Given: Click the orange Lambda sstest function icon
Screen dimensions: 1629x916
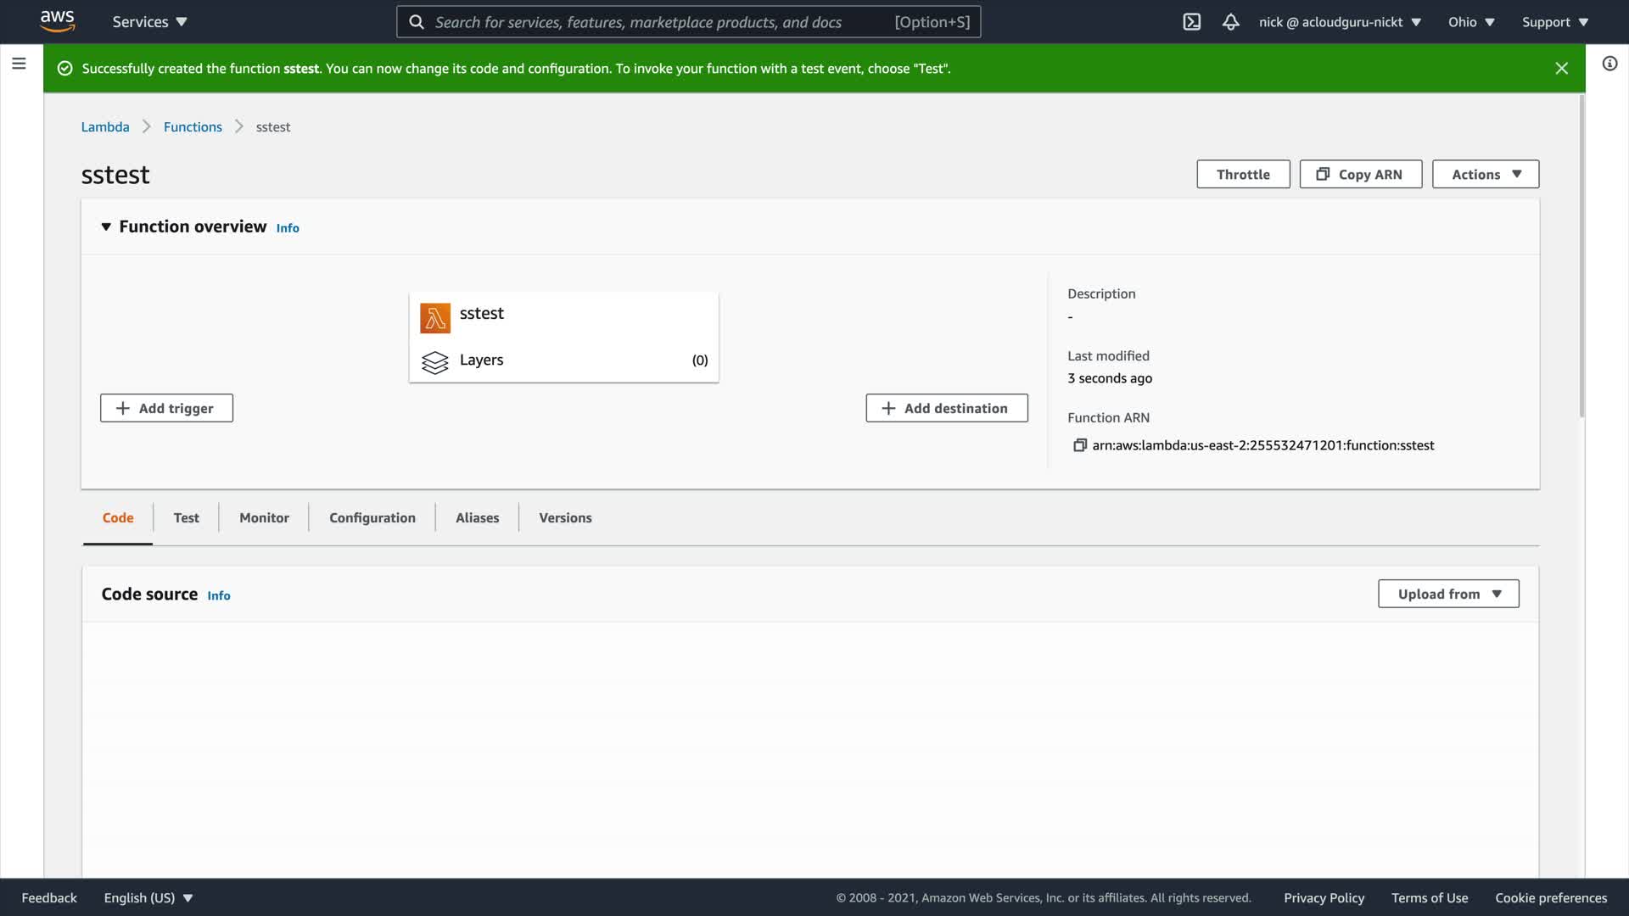Looking at the screenshot, I should 435,318.
